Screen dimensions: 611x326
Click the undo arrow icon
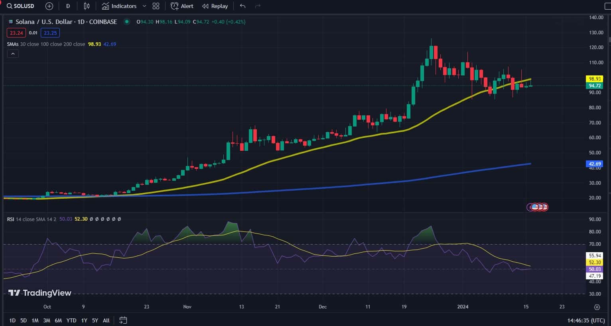[x=242, y=6]
